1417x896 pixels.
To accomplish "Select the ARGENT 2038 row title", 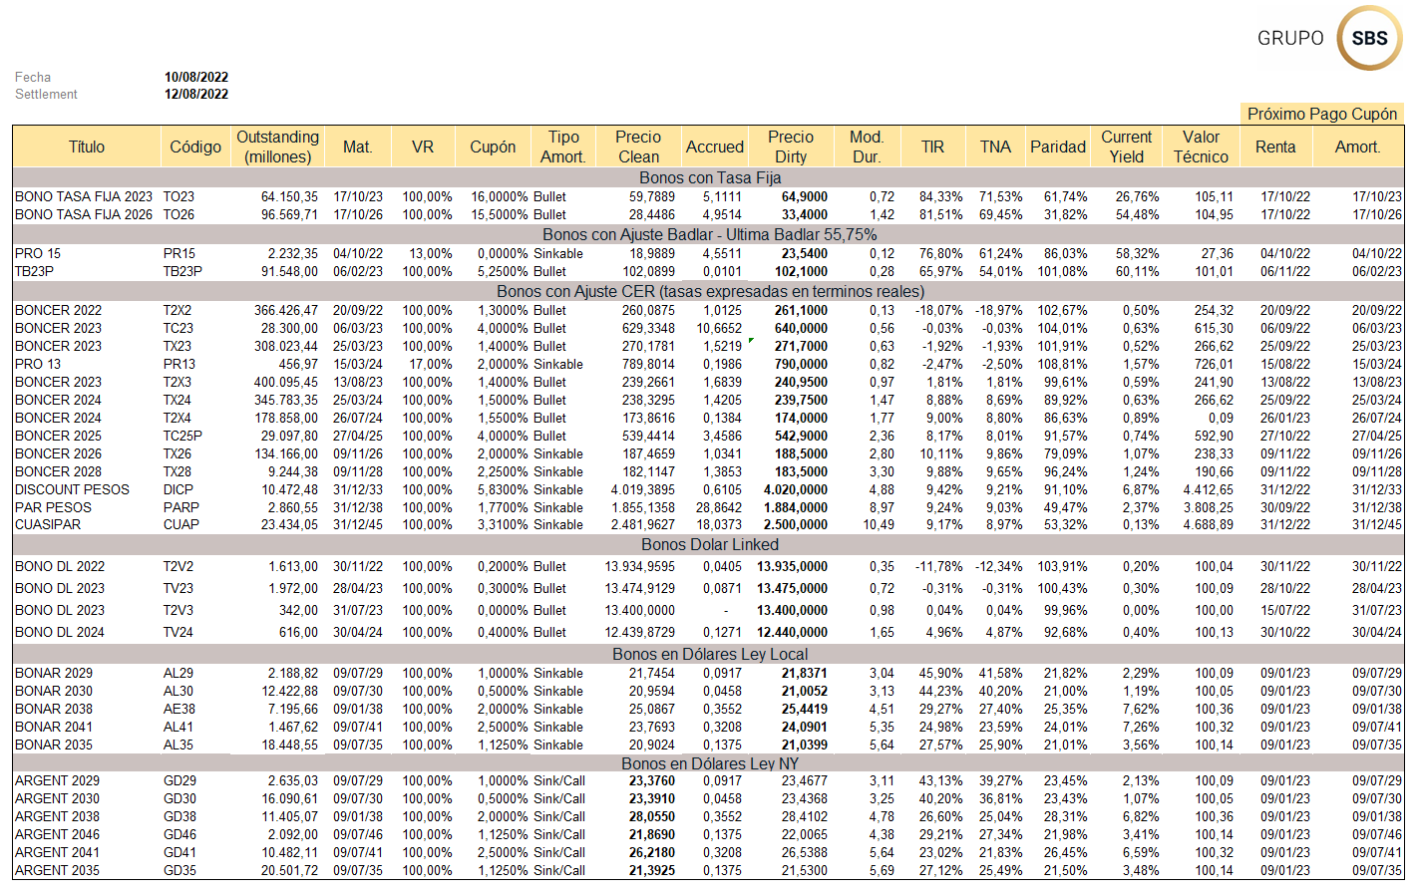I will point(57,816).
